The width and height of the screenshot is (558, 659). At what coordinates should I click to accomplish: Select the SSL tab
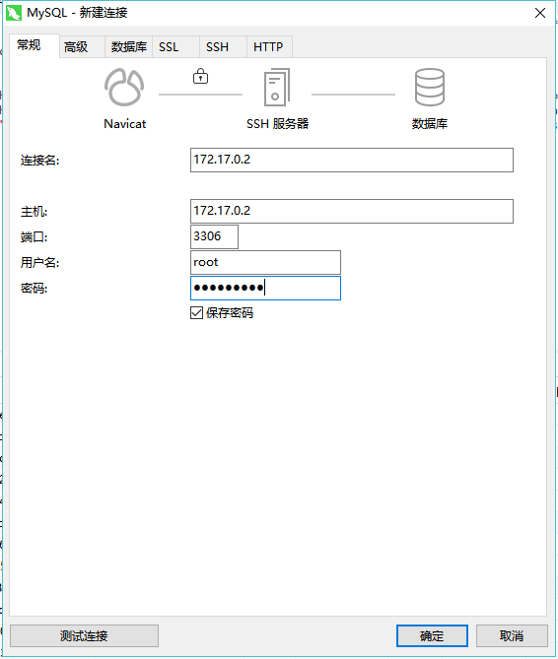[169, 46]
